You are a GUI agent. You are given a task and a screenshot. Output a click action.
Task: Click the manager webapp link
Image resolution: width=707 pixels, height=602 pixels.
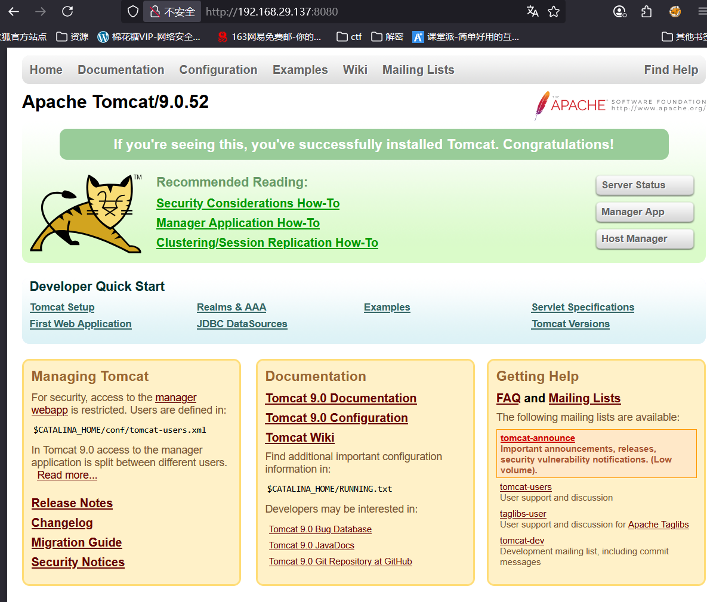(x=176, y=398)
